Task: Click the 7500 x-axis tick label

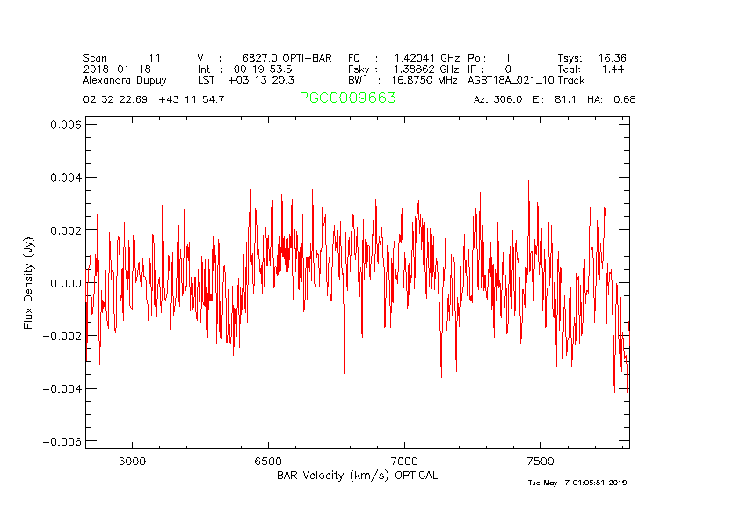Action: (x=540, y=461)
